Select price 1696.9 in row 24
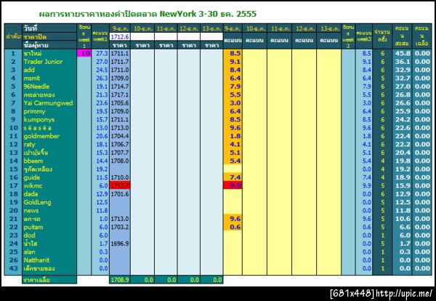Screen dimensions: 436x301 120,244
